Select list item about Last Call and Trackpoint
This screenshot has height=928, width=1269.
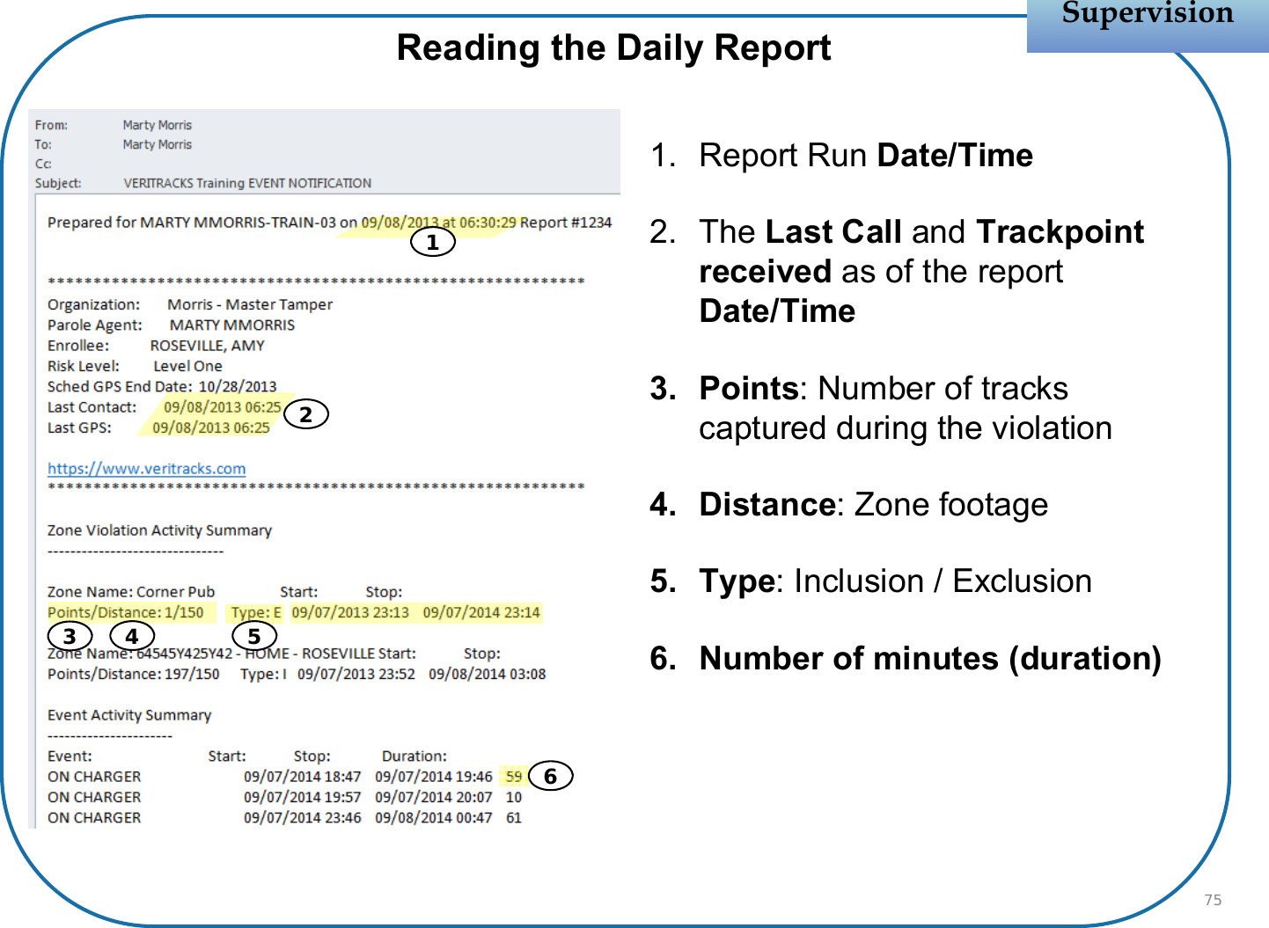(x=897, y=271)
